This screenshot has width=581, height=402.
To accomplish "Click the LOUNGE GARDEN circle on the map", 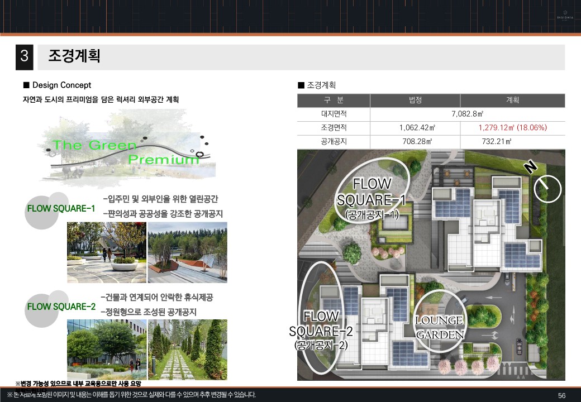I will tap(440, 327).
